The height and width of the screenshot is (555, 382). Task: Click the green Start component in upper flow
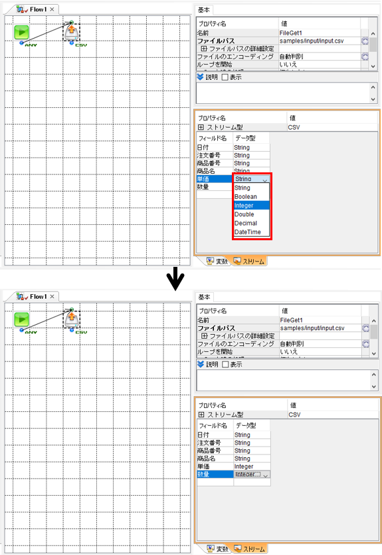click(21, 32)
